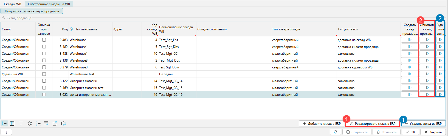
Task: Select the Warehouse3 cell with code 3 138
Action: tap(91, 60)
